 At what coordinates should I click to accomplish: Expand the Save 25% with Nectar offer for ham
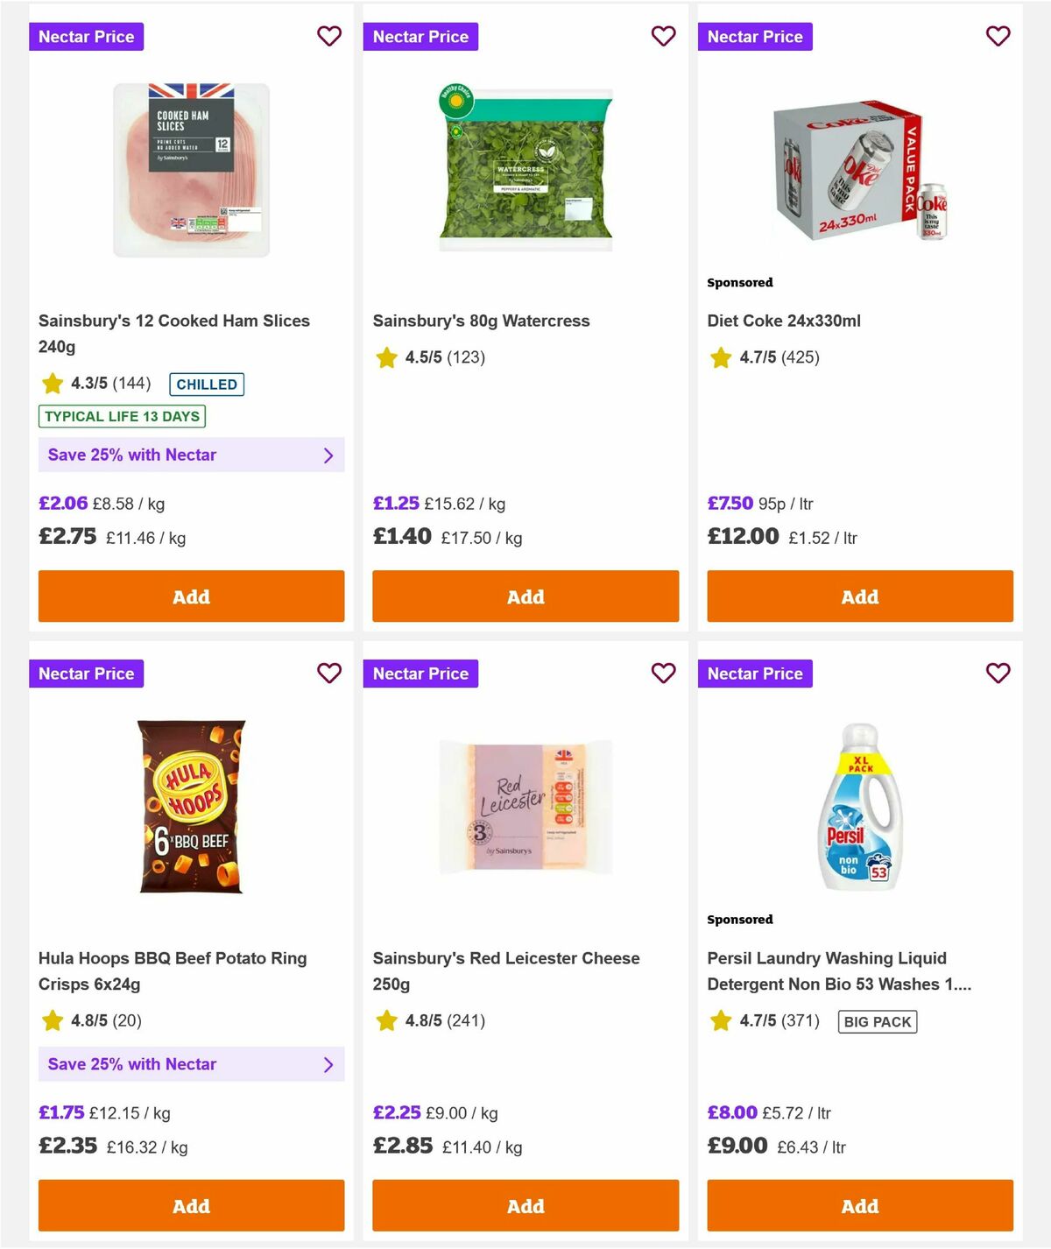coord(191,455)
